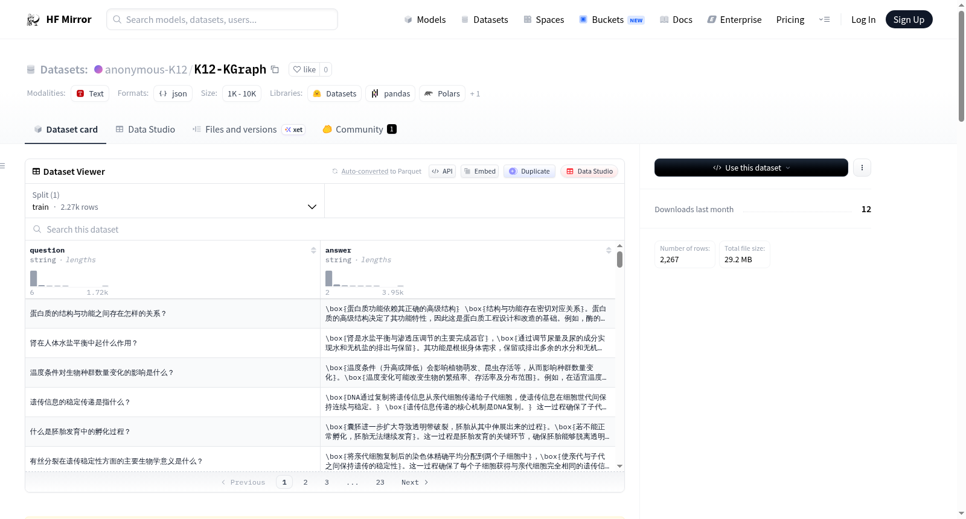Click the Polars library tag
966x519 pixels.
click(x=442, y=93)
